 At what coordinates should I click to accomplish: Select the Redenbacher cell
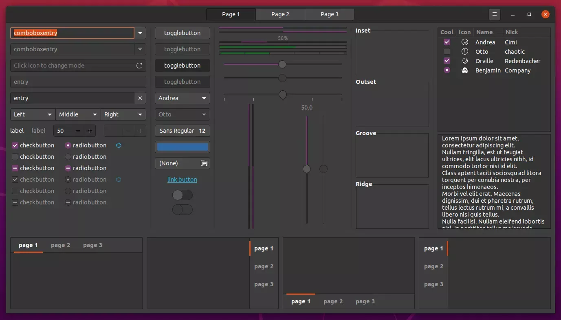click(523, 61)
